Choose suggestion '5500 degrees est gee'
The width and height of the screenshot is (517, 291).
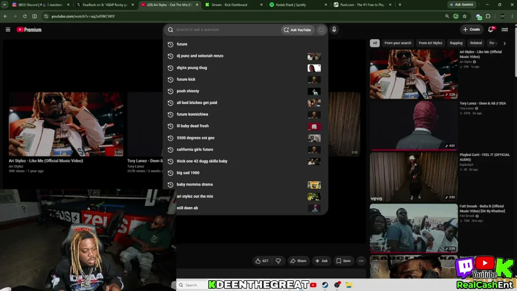point(245,138)
